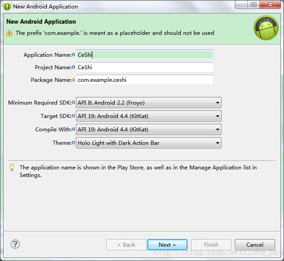The width and height of the screenshot is (284, 261).
Task: Click the 'Project Name:' label
Action: pos(53,67)
